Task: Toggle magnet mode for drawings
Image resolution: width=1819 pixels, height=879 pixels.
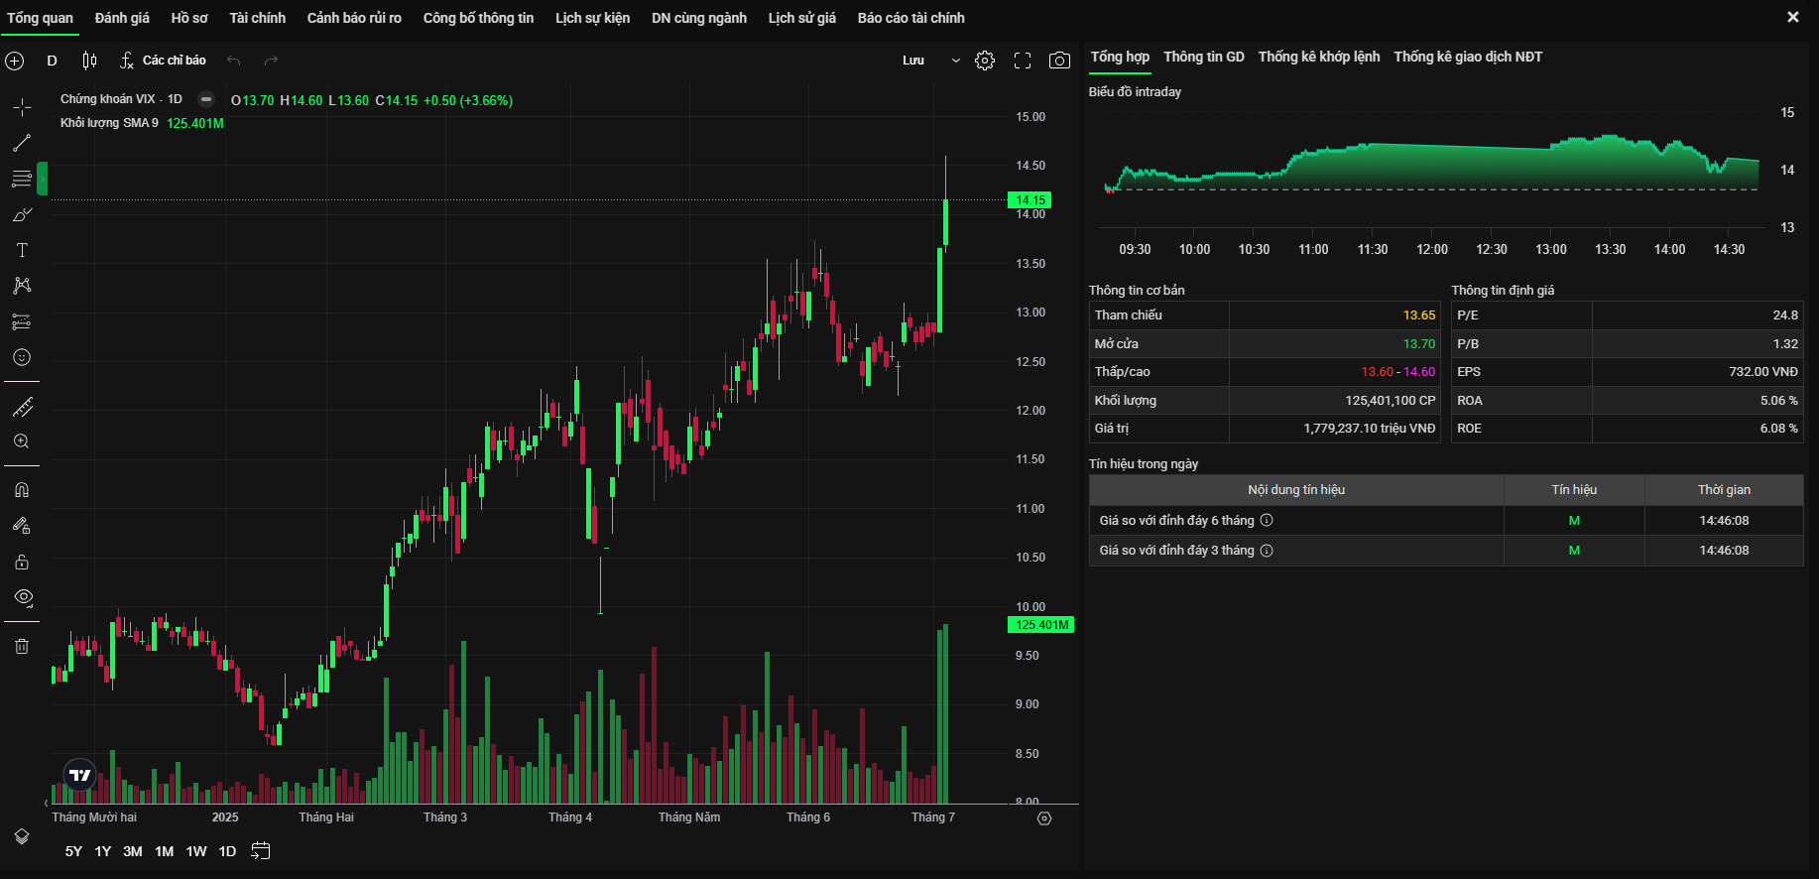Action: (22, 490)
